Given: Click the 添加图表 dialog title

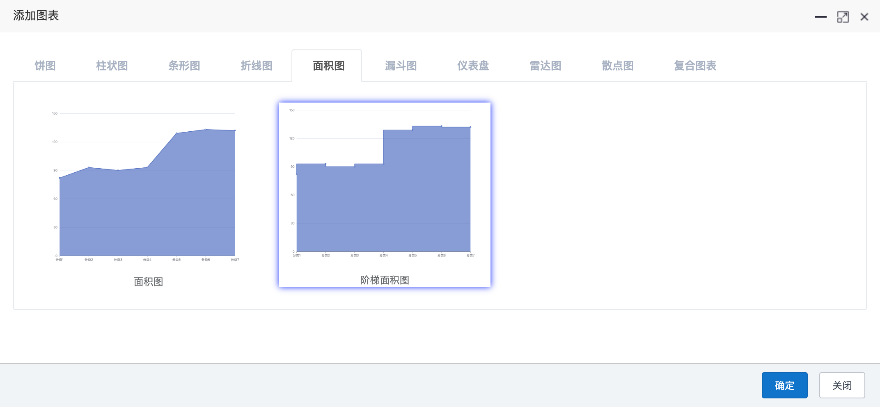Looking at the screenshot, I should 36,16.
